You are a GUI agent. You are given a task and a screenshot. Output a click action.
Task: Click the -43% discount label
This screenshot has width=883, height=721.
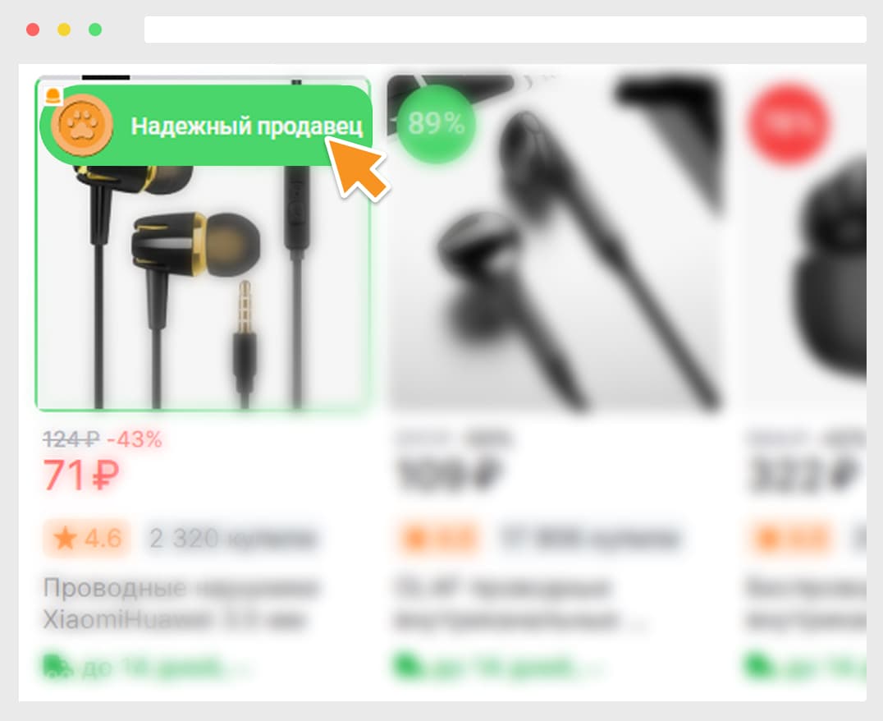click(x=135, y=439)
